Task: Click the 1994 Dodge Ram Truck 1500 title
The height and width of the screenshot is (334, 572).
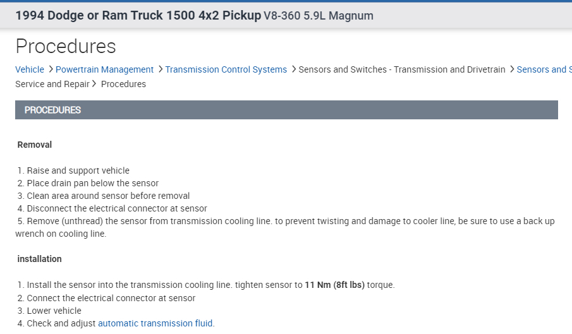Action: click(x=138, y=16)
